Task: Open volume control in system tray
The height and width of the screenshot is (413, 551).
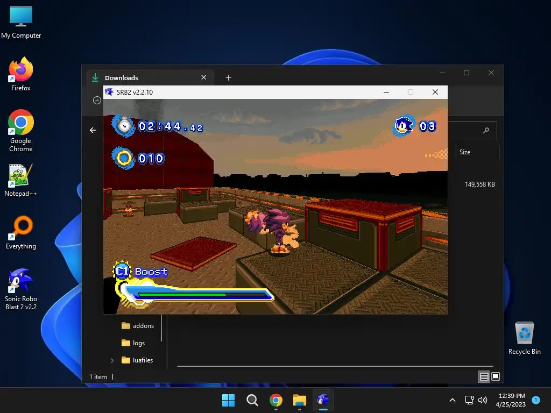Action: click(483, 400)
